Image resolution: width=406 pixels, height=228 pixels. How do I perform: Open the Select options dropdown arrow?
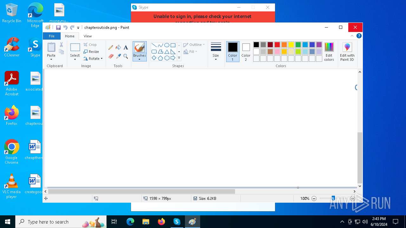tap(75, 60)
